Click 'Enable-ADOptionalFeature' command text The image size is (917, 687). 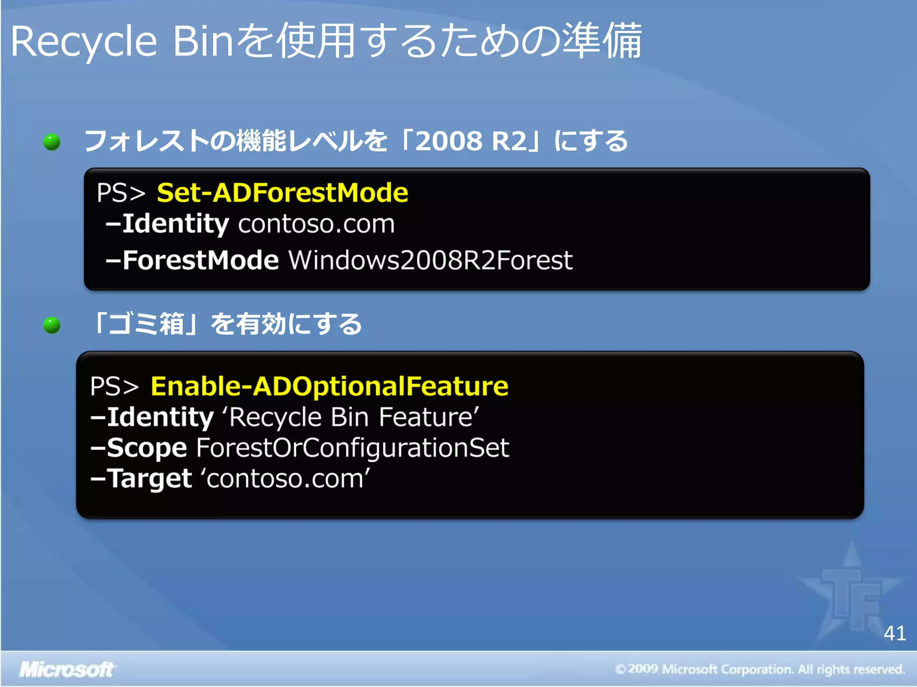pos(330,386)
